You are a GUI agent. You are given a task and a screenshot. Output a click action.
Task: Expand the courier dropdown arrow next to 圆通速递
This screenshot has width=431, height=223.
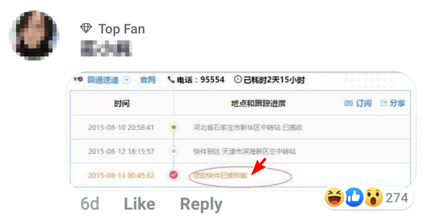(126, 80)
